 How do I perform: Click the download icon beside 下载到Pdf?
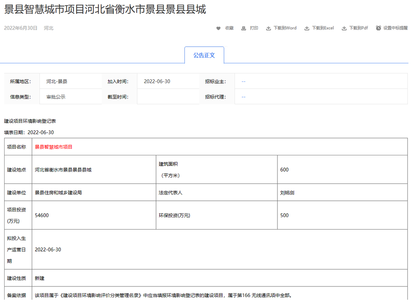(344, 28)
